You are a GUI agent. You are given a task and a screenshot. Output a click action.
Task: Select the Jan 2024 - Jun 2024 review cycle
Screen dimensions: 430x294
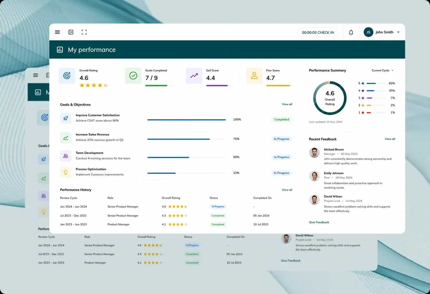click(x=73, y=207)
